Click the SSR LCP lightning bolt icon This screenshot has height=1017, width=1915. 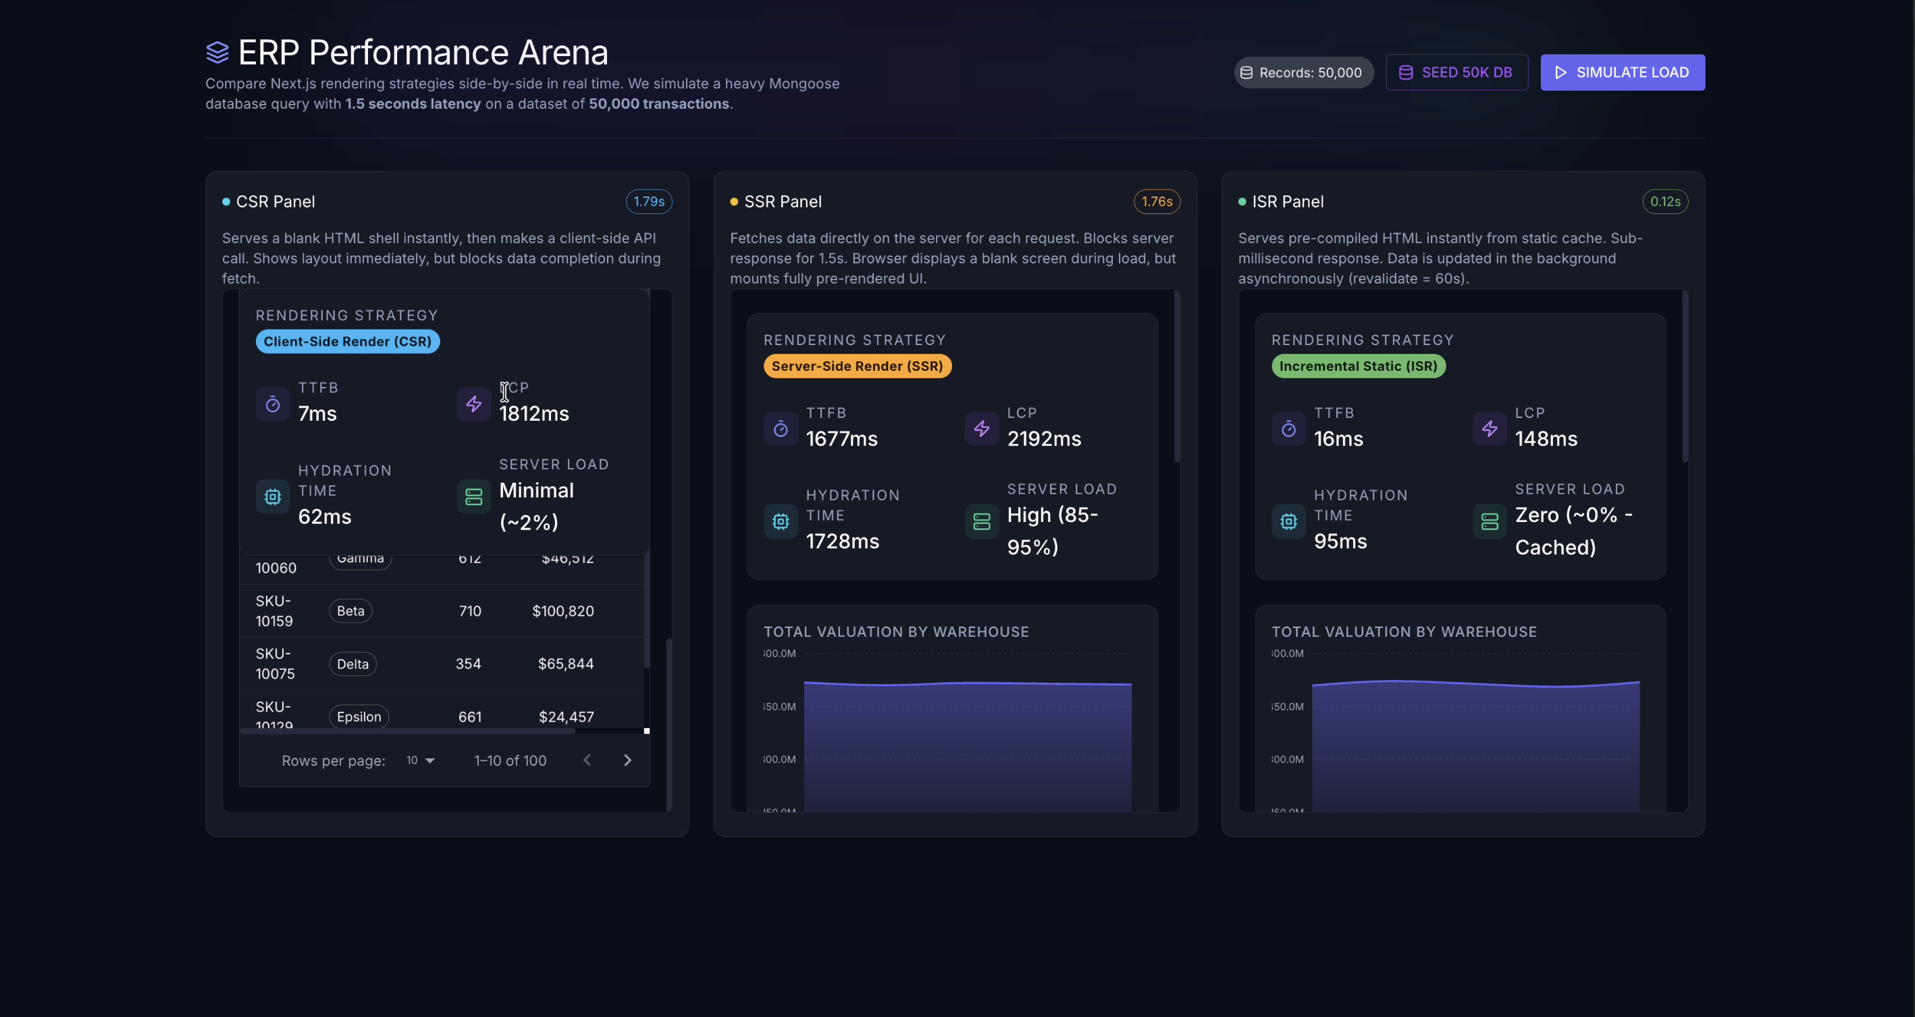coord(981,429)
